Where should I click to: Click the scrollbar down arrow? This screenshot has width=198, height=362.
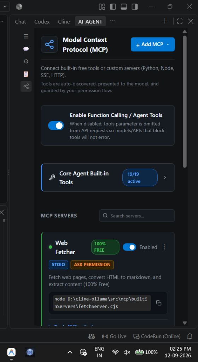(185, 323)
